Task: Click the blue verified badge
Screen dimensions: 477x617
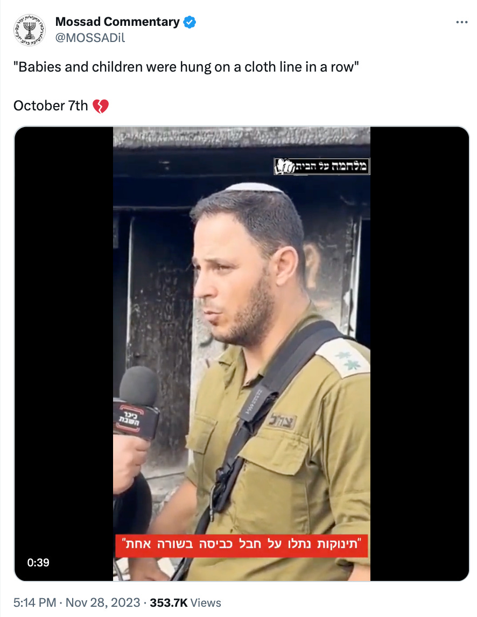Action: pos(190,22)
